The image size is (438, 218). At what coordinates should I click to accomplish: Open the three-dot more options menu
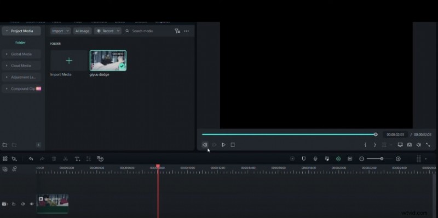[186, 31]
